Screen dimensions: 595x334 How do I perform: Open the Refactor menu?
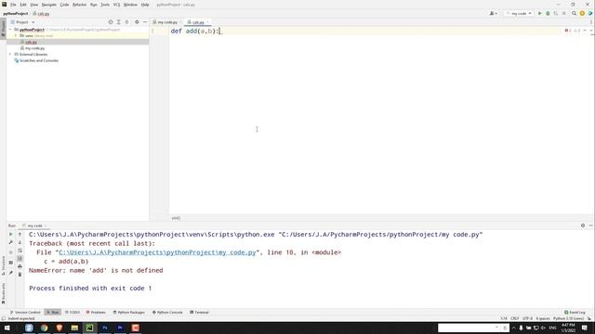coord(80,5)
